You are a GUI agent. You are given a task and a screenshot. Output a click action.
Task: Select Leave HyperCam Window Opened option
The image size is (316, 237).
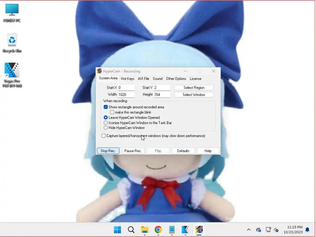coord(106,118)
